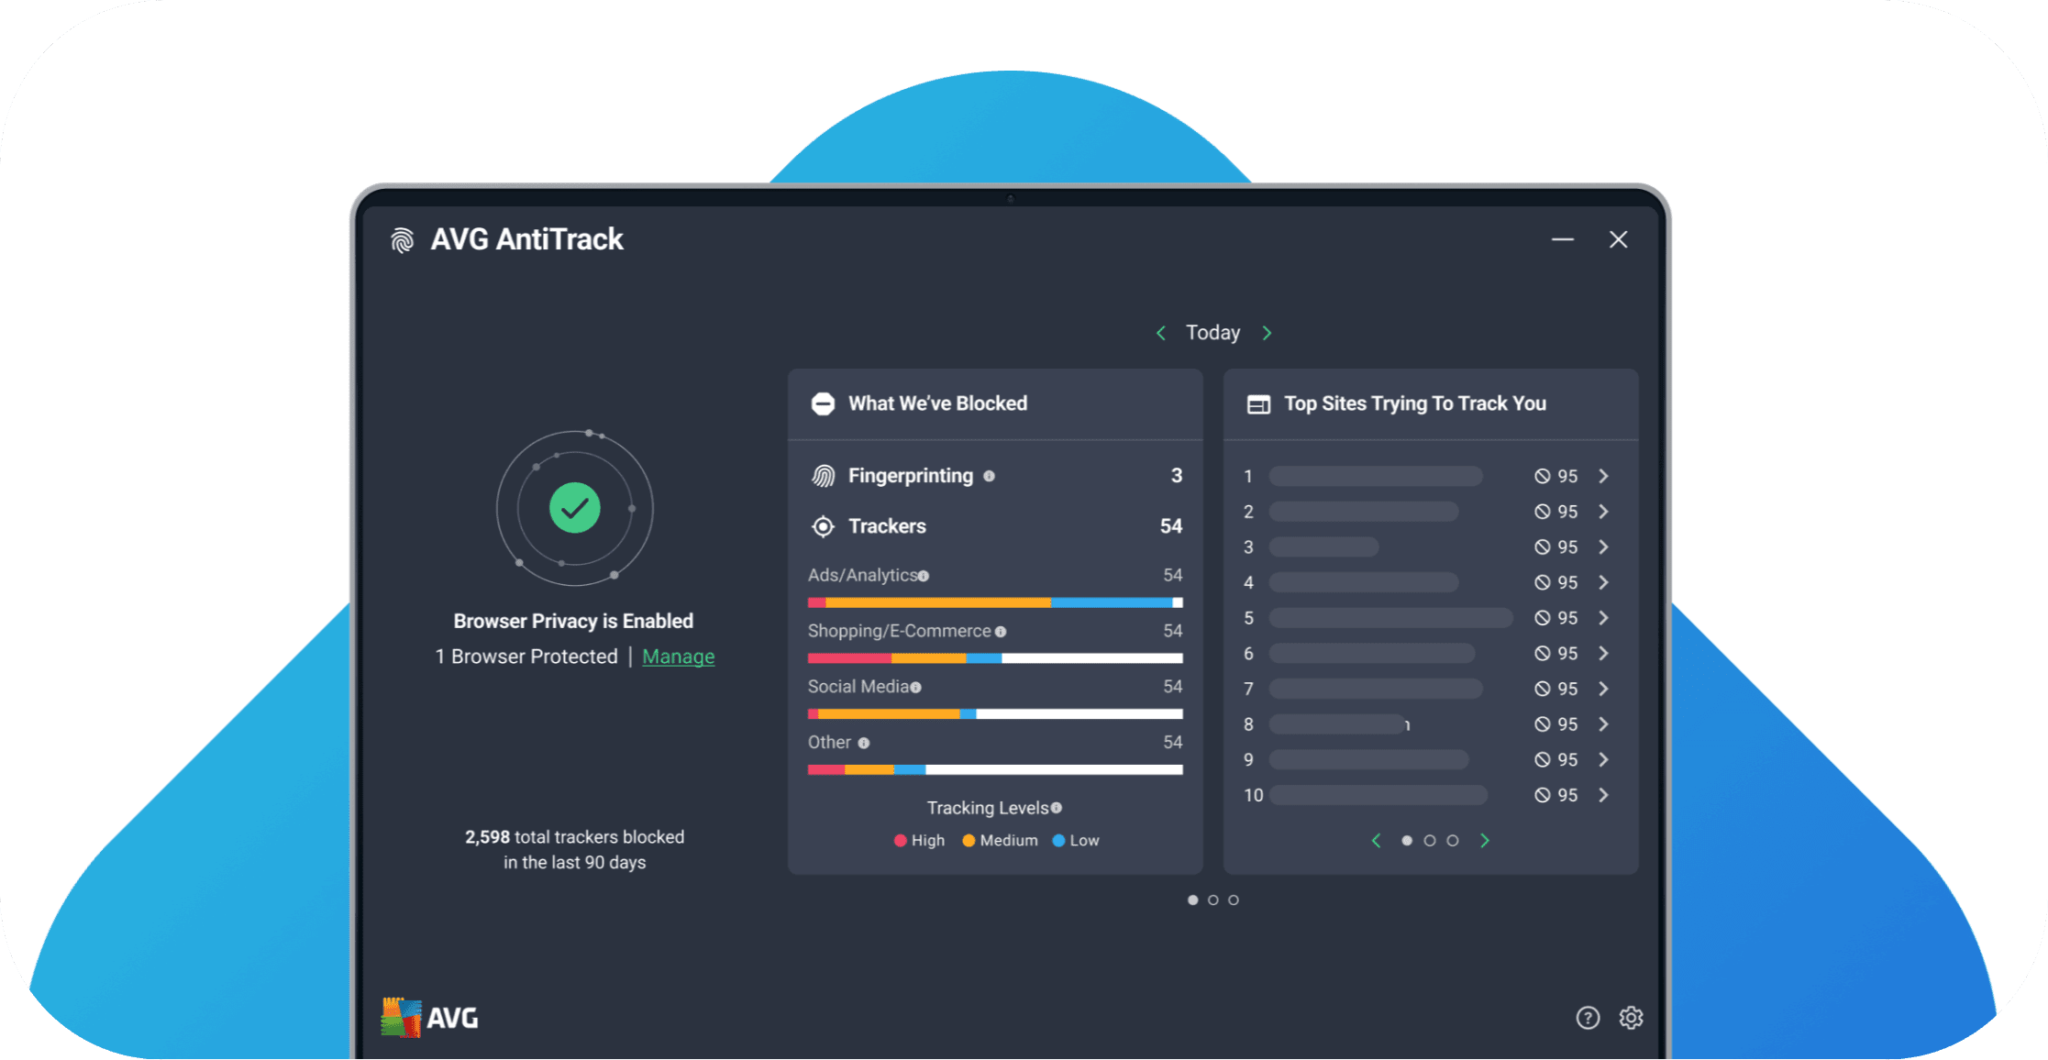Click the '1 Browser Protected' text
This screenshot has height=1060, width=2048.
pyautogui.click(x=526, y=657)
